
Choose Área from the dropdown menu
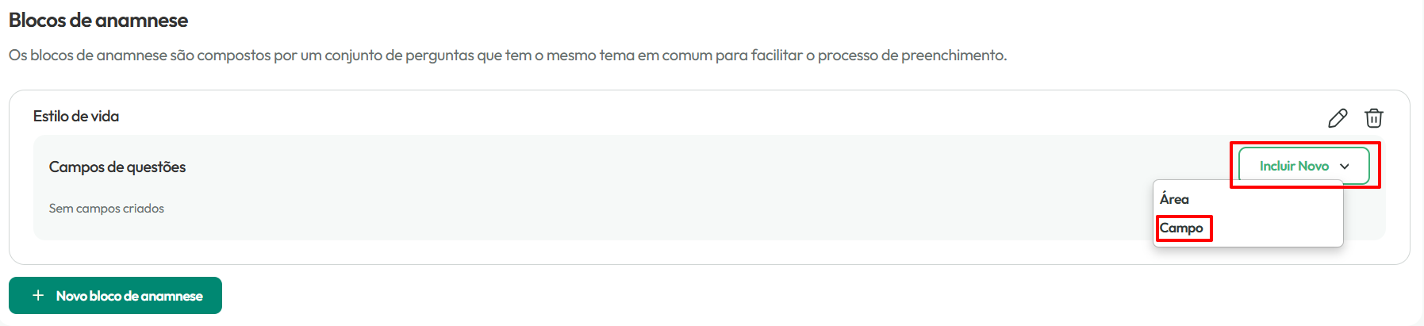(x=1174, y=199)
